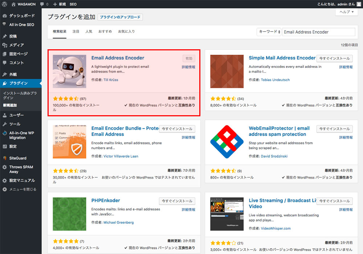This screenshot has height=254, width=363.
Task: Click the plus New content icon
Action: click(x=55, y=4)
